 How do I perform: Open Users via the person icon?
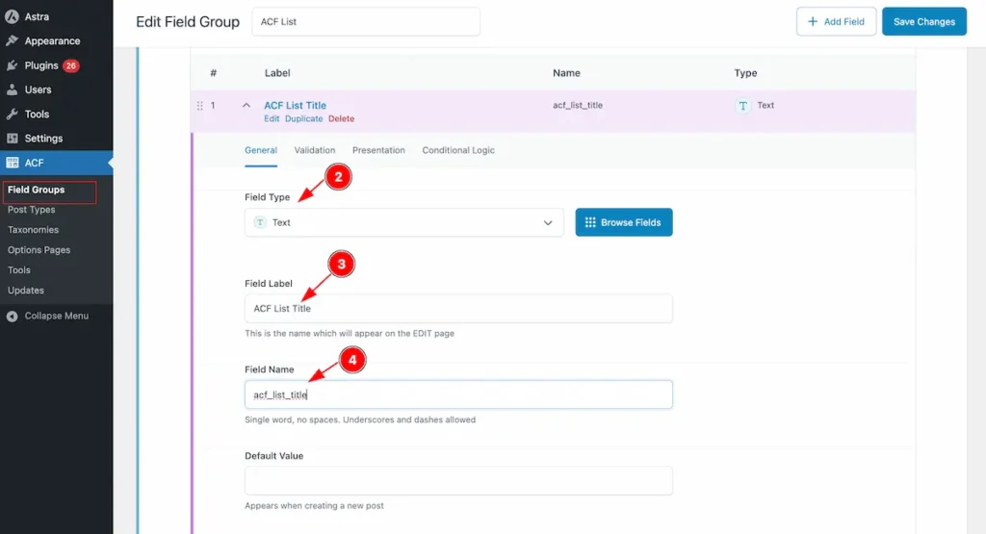point(12,89)
